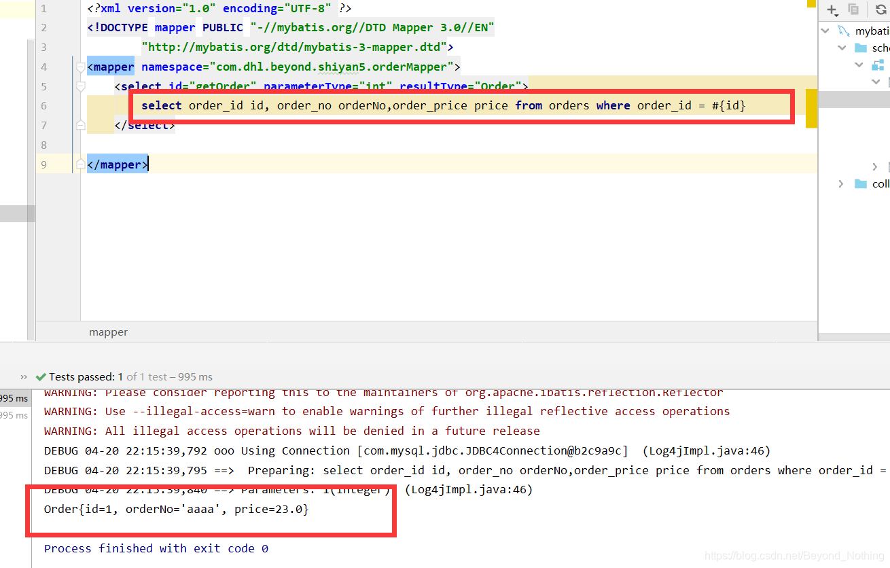Fold the select tag at line 5

tap(81, 86)
